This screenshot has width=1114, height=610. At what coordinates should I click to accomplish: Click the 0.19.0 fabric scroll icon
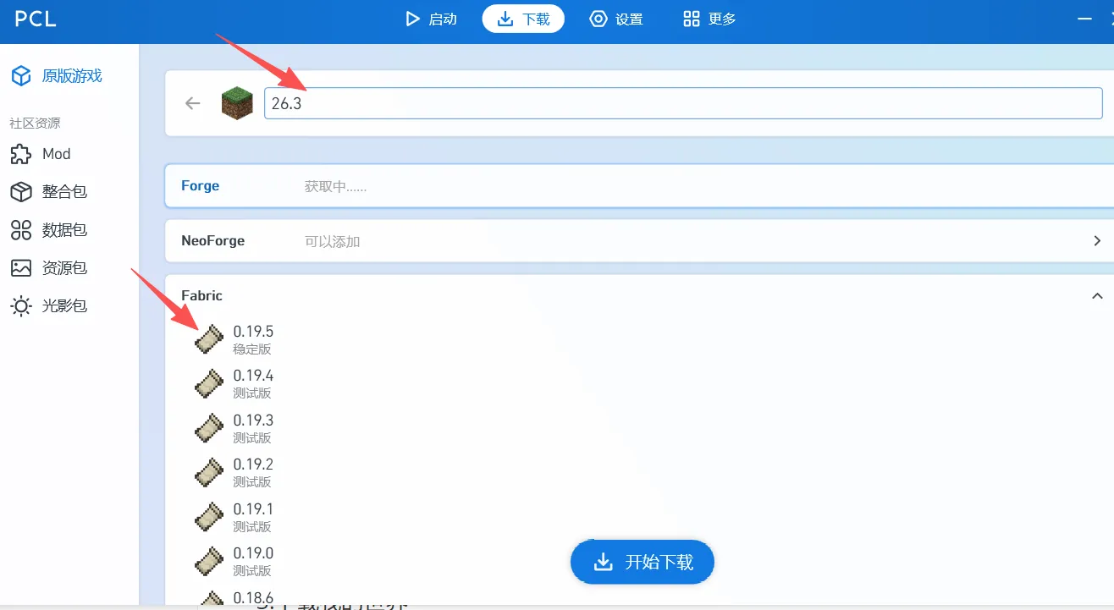tap(209, 561)
